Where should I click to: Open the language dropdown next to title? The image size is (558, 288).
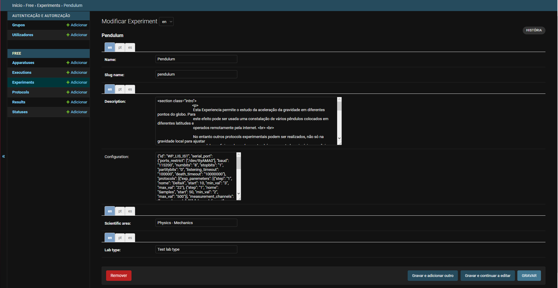[x=166, y=22]
